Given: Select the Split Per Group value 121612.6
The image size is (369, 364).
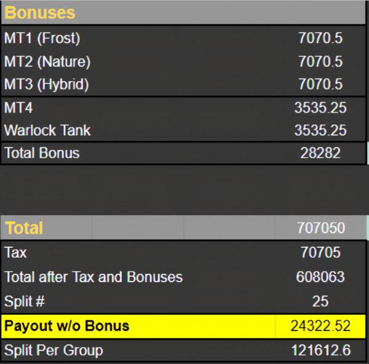Looking at the screenshot, I should pos(320,350).
